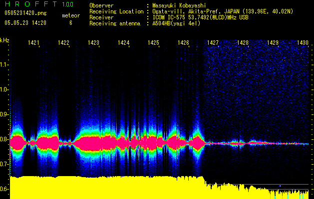Select the 0.6 kHz axis tick label
314x199 pixels.
pos(4,189)
